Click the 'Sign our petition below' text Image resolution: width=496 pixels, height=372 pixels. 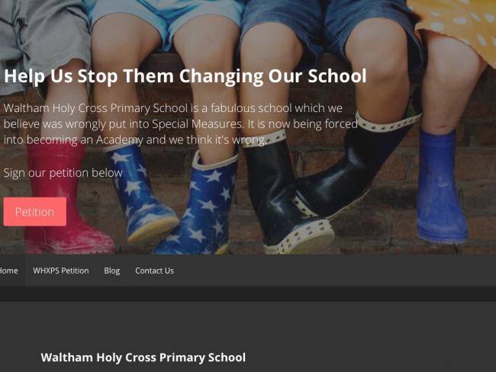(63, 172)
